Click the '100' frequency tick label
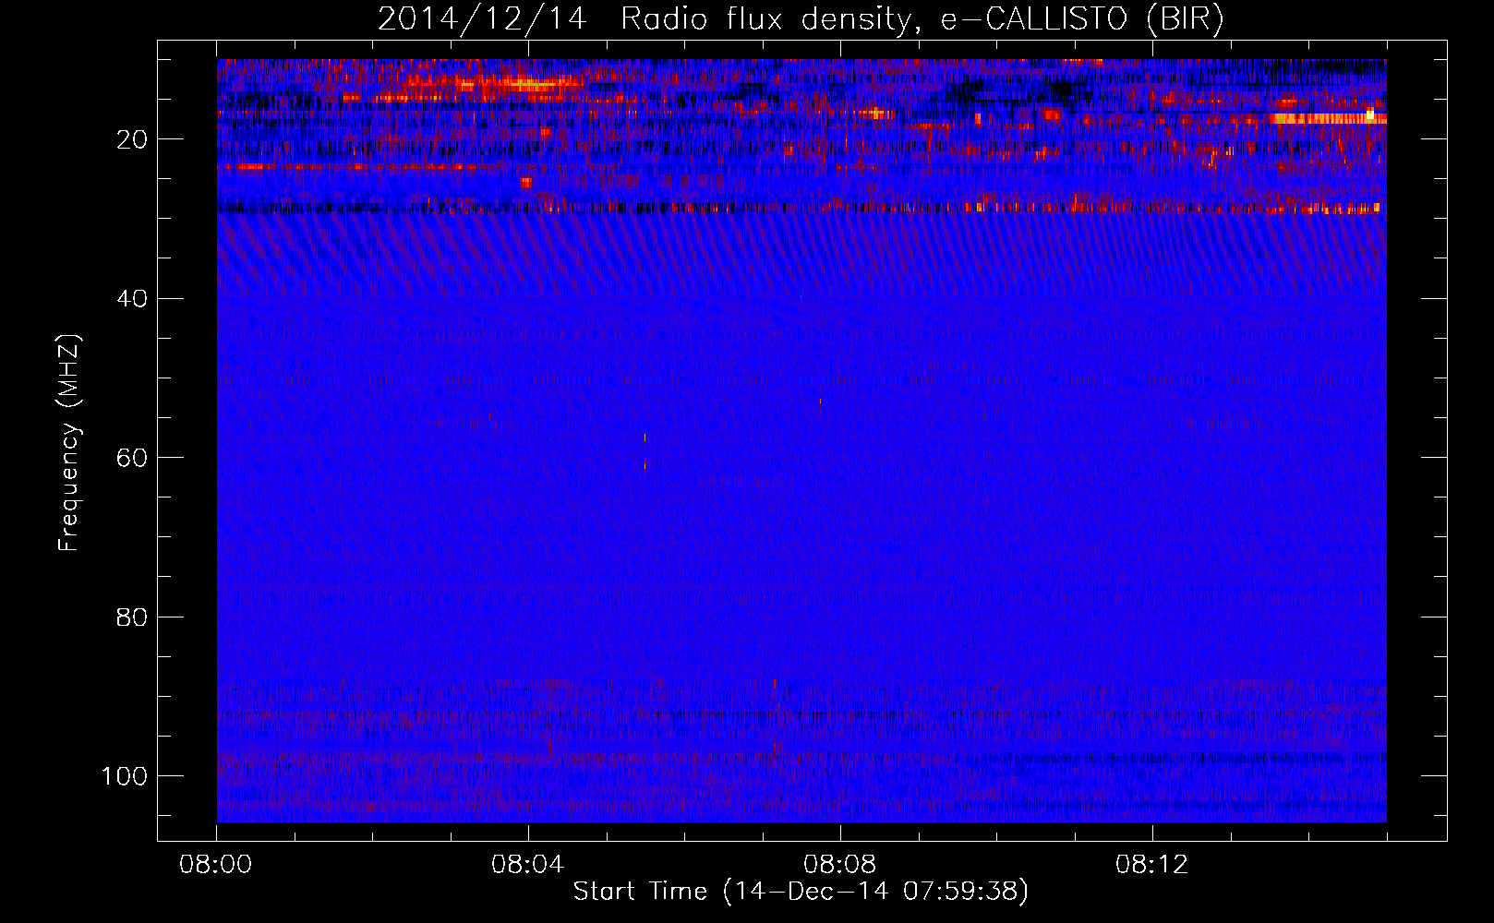 (x=125, y=775)
